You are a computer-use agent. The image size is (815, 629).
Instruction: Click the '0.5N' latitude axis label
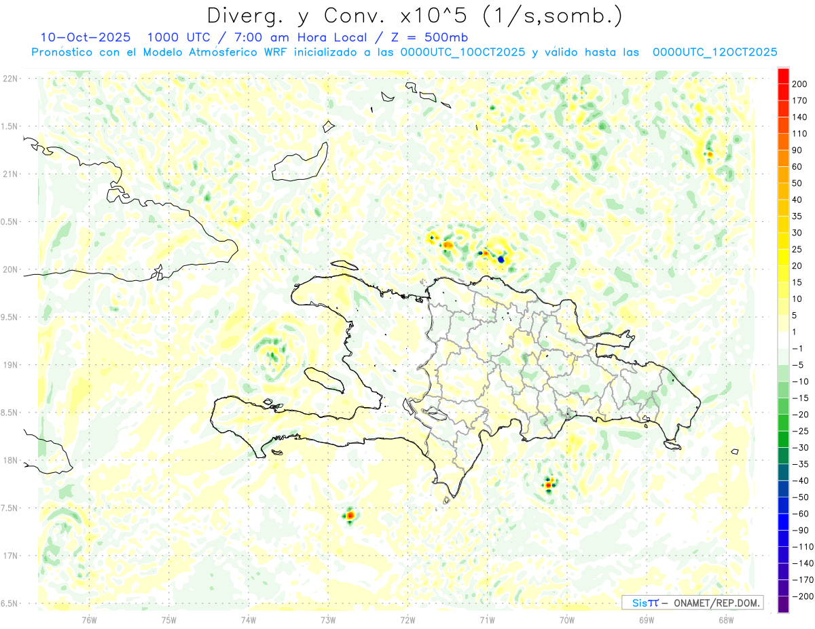pos(10,222)
